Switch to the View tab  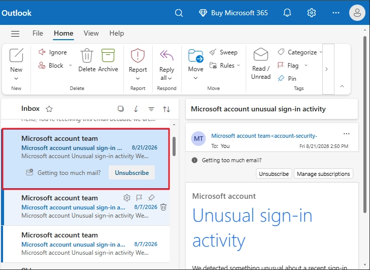pos(91,33)
